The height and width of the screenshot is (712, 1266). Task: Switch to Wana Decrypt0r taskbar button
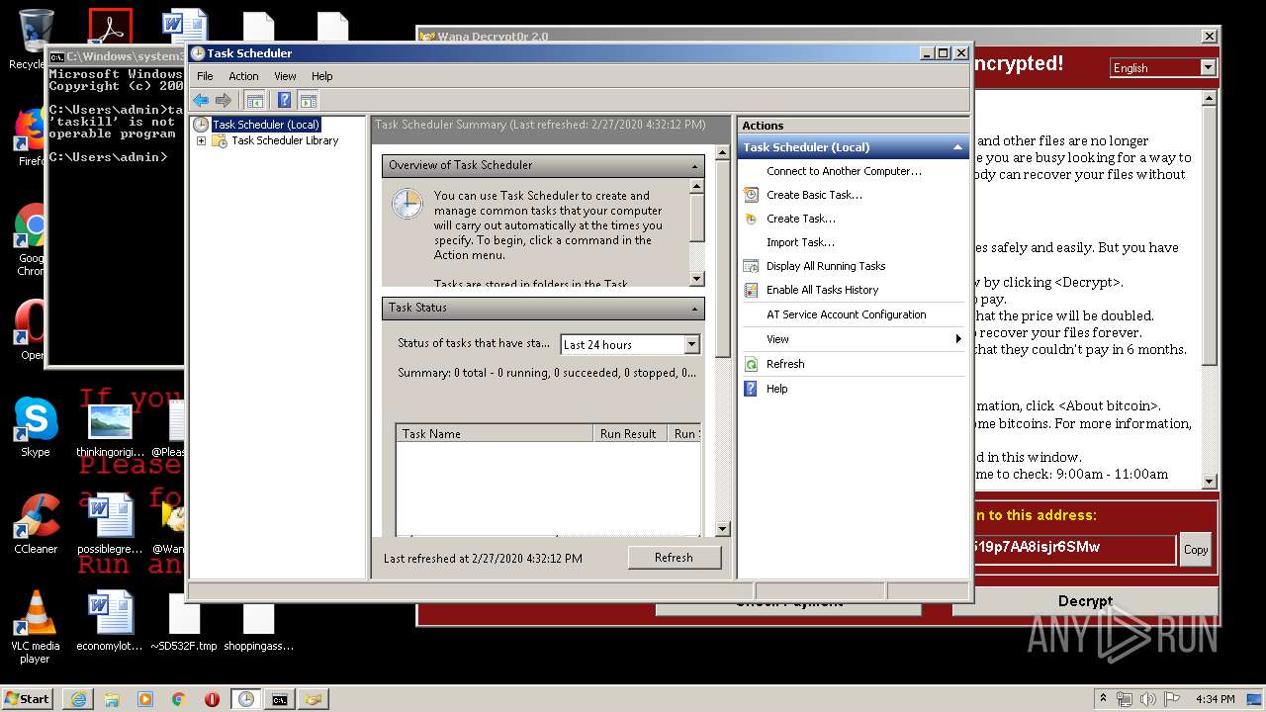click(314, 699)
